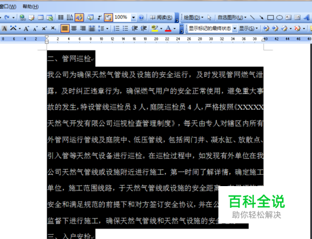Viewport: 312px width, 239px height.
Task: Select the Rectangle shape tool
Action: pyautogui.click(x=270, y=17)
